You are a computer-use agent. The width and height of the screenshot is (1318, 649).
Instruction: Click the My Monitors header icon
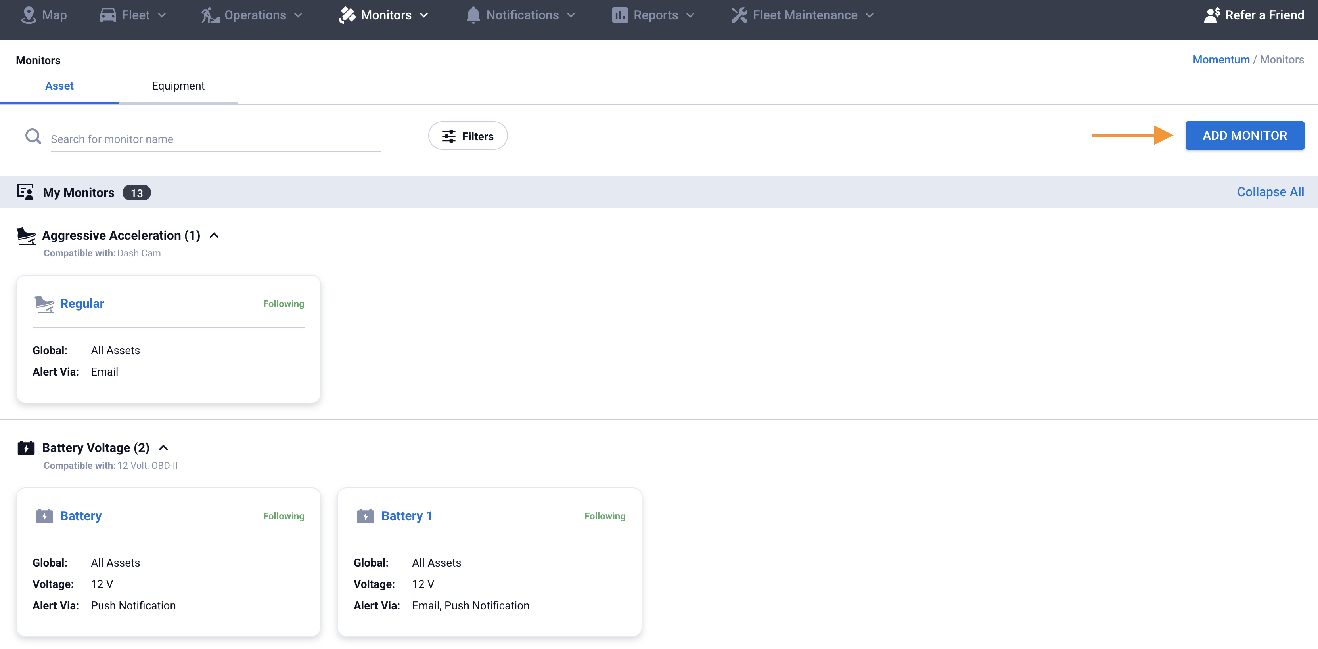25,192
